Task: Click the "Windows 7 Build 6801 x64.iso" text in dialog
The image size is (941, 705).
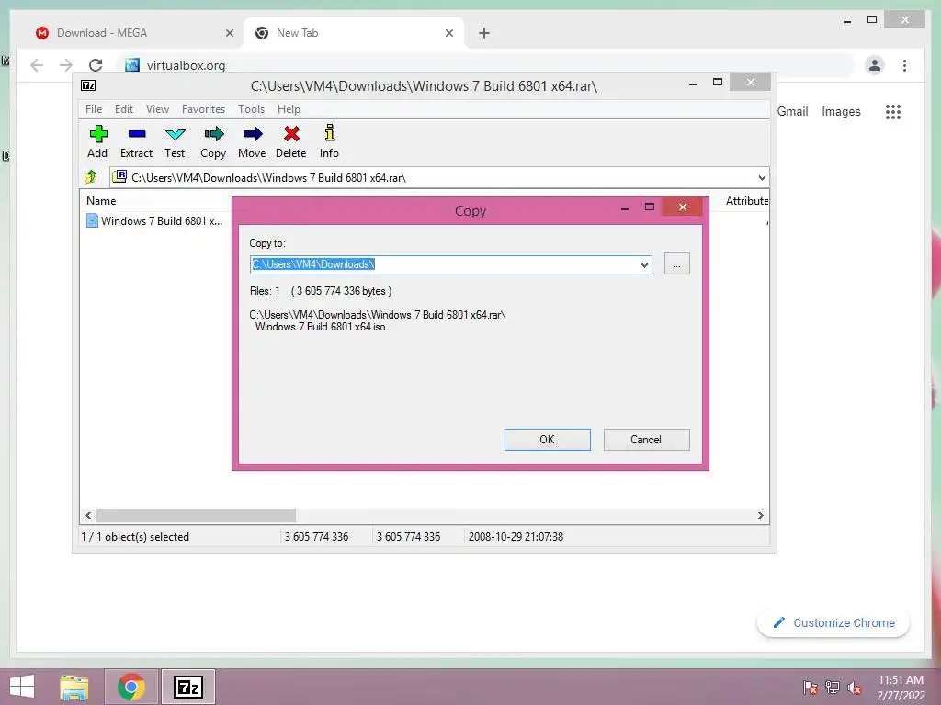Action: coord(320,327)
